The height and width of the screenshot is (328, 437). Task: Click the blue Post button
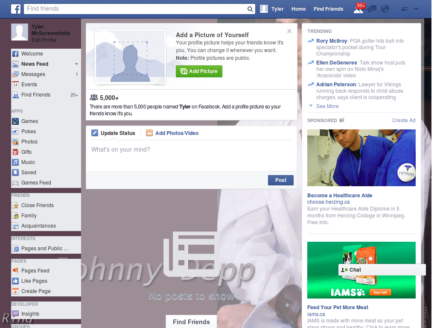(281, 180)
